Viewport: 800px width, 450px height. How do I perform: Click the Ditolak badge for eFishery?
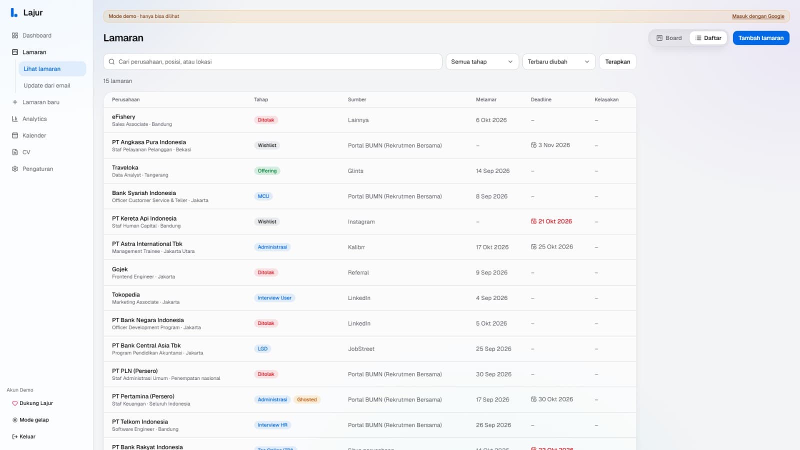(x=266, y=120)
